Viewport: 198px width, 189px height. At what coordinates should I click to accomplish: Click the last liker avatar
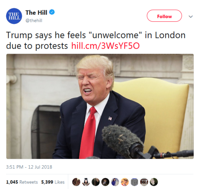tap(154, 182)
